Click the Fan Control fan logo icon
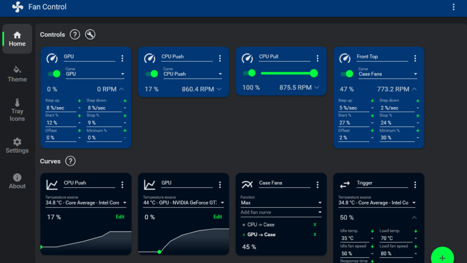This screenshot has width=467, height=263. pos(17,7)
